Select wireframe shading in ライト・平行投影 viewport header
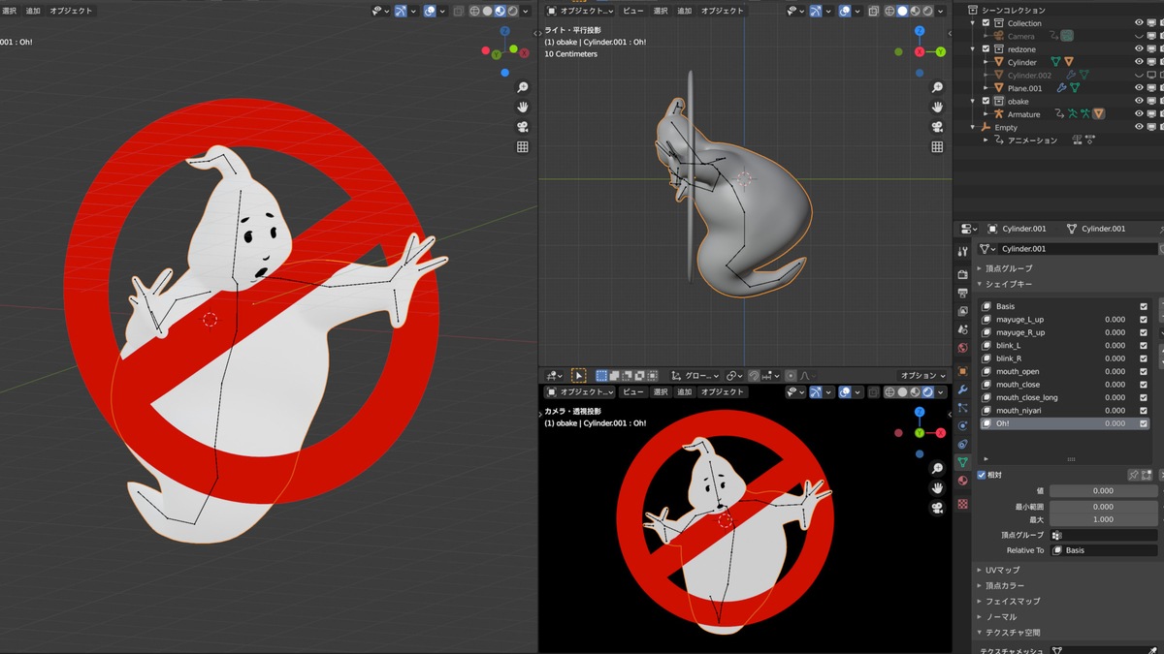 (x=889, y=11)
